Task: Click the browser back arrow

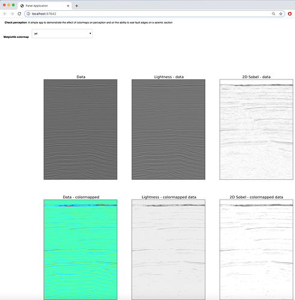Action: [x=5, y=14]
